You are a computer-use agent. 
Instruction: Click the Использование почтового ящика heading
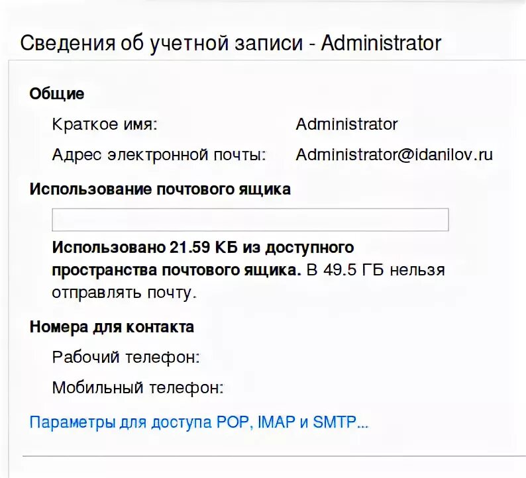160,189
